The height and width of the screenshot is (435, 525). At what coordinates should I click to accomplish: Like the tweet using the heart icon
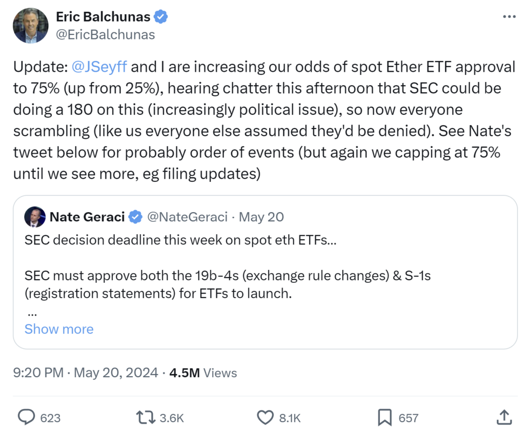pos(265,418)
